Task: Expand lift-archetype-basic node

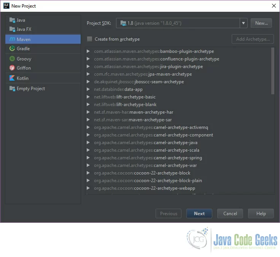Action: pyautogui.click(x=88, y=97)
